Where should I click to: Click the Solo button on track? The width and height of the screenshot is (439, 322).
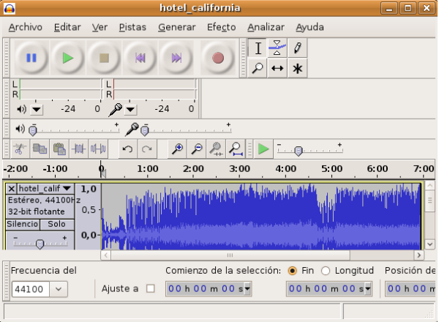pyautogui.click(x=56, y=223)
